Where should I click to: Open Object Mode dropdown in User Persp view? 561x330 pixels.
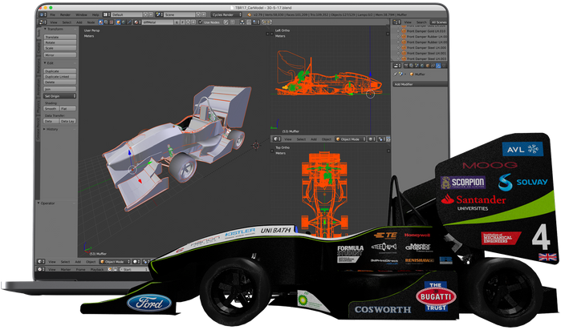[x=115, y=262]
